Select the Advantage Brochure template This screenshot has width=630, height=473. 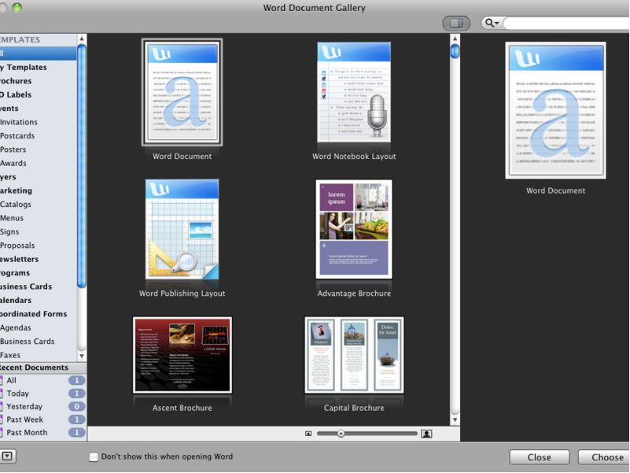(x=354, y=229)
